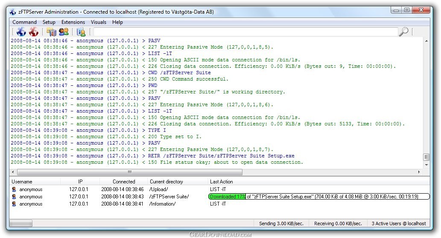441x238 pixels.
Task: Click the user icon of the /Information/ anonymous row
Action: 14,204
